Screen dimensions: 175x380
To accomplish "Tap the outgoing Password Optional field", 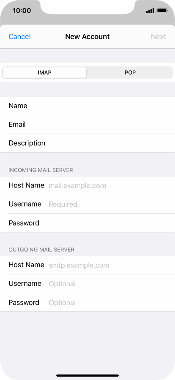I will pos(87,302).
